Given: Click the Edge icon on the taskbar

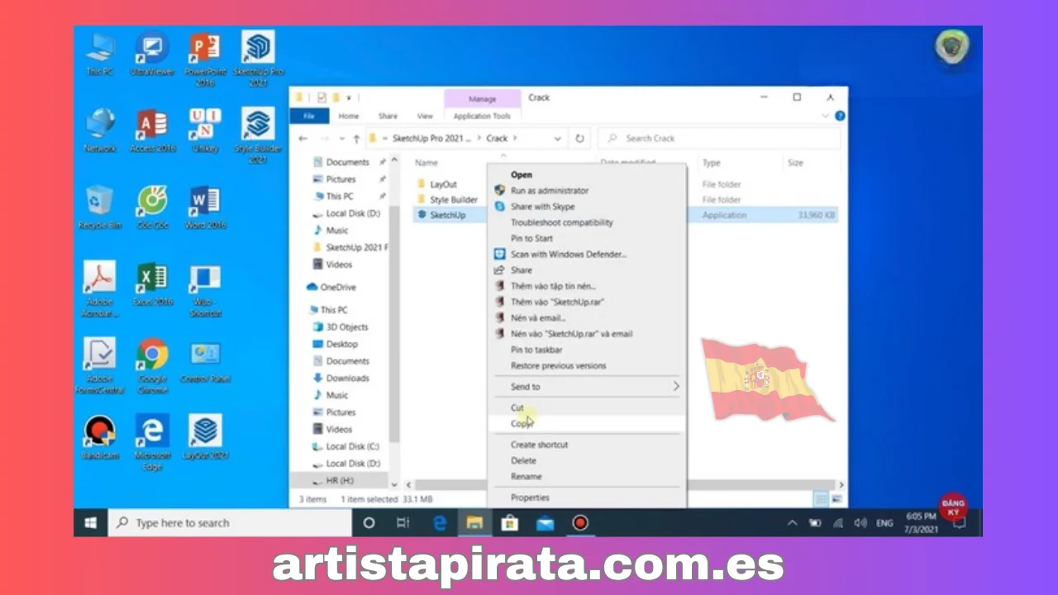Looking at the screenshot, I should [440, 522].
